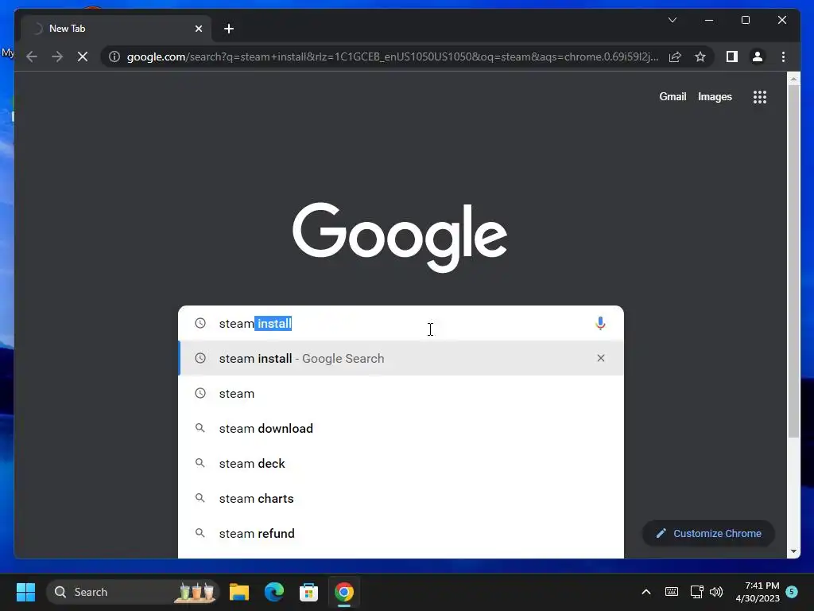Open the network status tray icon
Viewport: 814px width, 611px height.
click(696, 592)
